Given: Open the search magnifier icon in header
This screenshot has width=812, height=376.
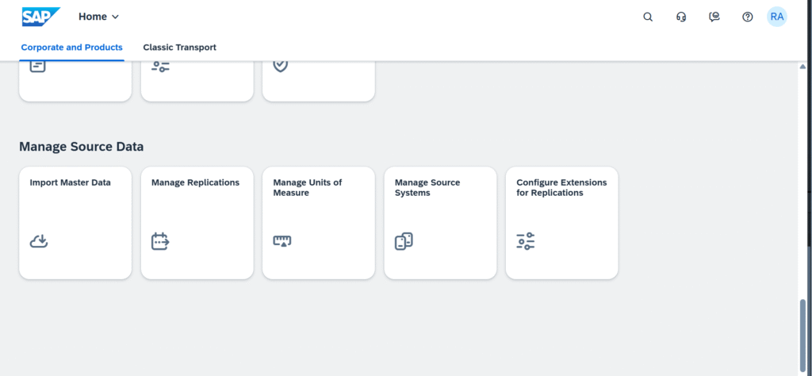Looking at the screenshot, I should coord(648,17).
